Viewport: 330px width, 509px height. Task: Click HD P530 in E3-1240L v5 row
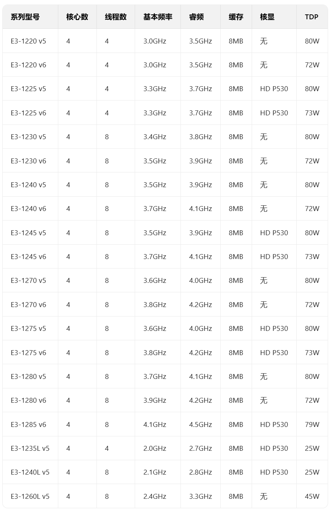(274, 472)
